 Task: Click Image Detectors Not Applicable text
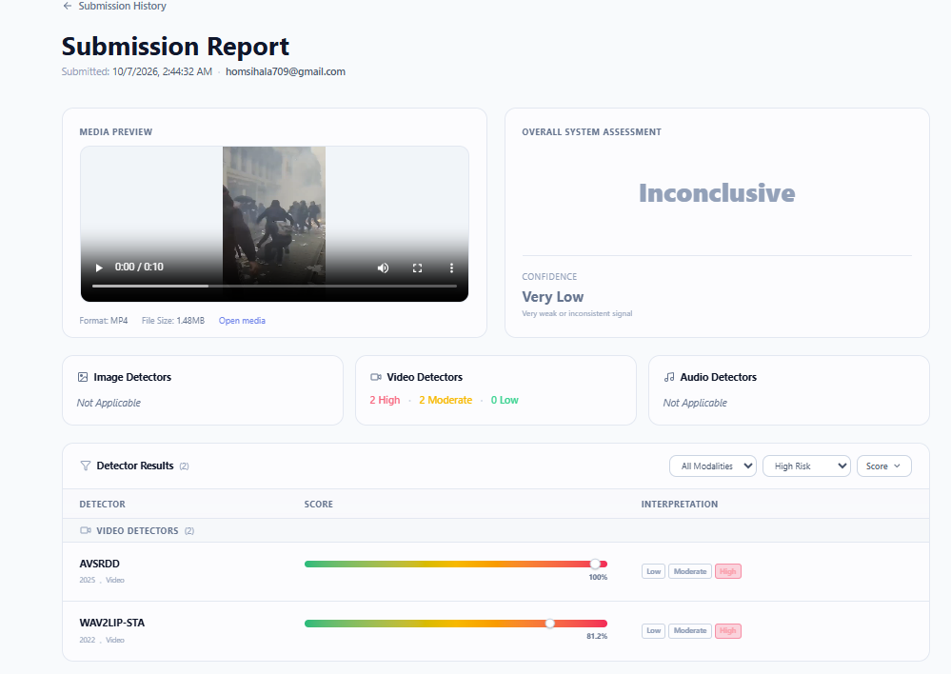pyautogui.click(x=109, y=403)
